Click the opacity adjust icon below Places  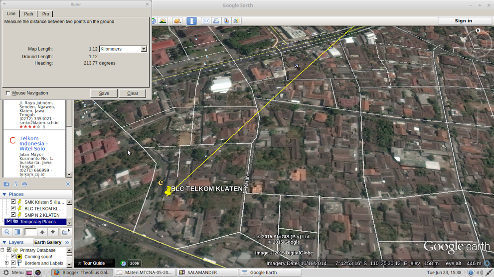[x=17, y=232]
